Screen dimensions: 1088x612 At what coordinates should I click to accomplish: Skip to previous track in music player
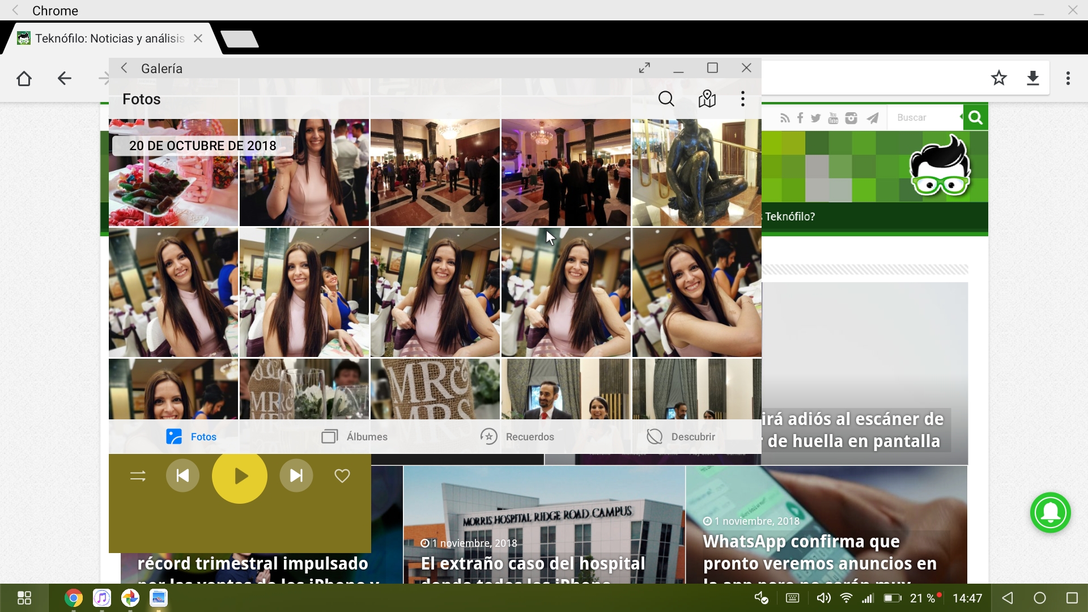(x=182, y=475)
